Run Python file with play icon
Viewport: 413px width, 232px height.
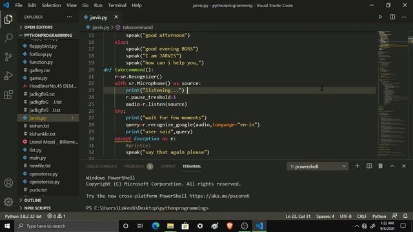tap(380, 17)
